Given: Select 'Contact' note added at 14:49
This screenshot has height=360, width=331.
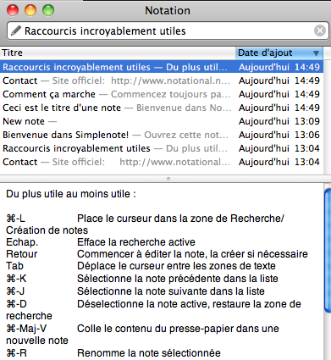Looking at the screenshot, I should point(162,80).
